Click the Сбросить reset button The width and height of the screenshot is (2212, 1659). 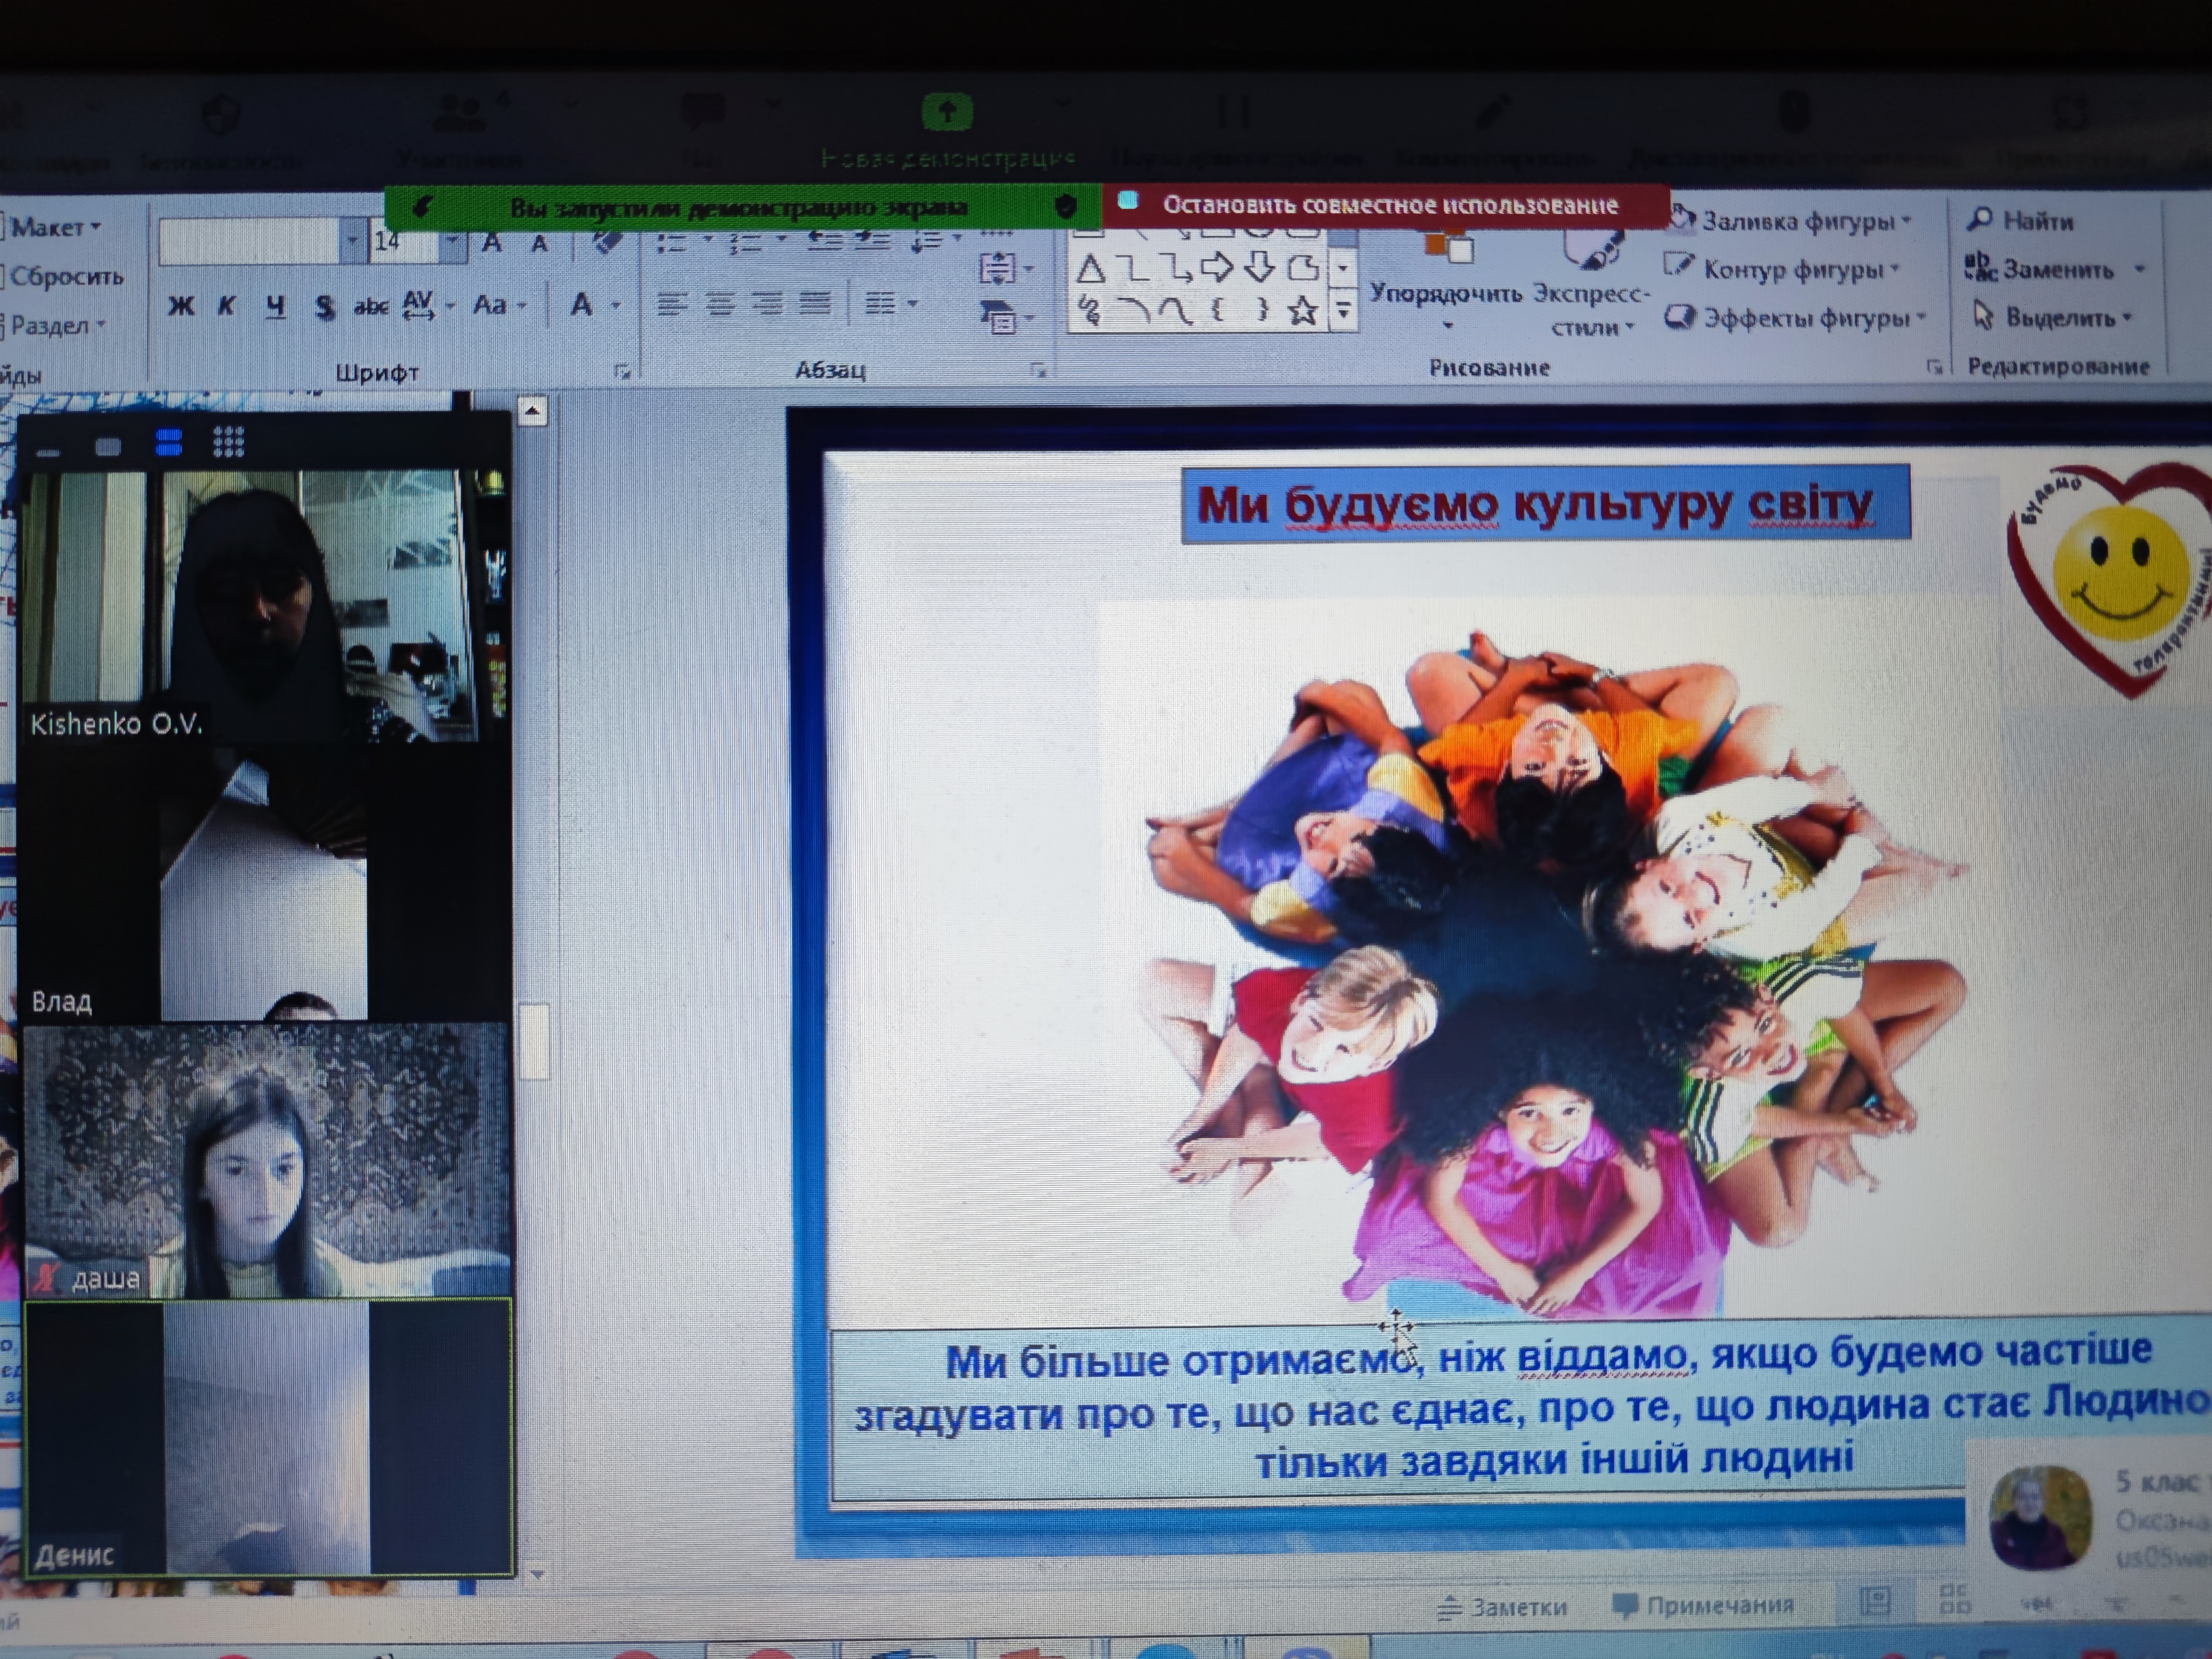pos(66,276)
